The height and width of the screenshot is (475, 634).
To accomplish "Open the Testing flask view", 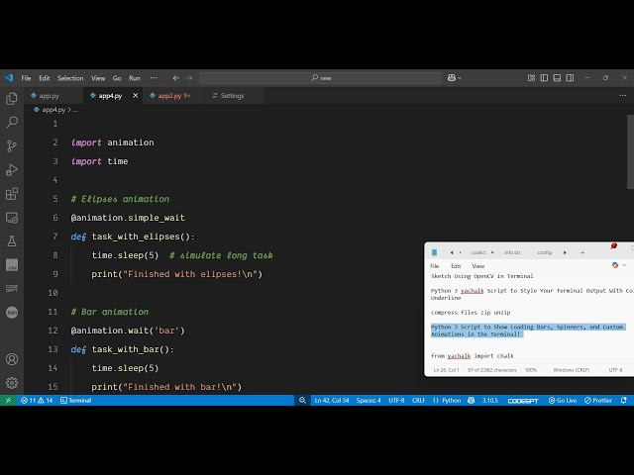I will pyautogui.click(x=12, y=241).
